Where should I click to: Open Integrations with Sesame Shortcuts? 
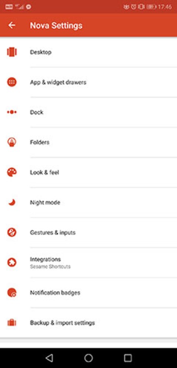[x=88, y=262]
